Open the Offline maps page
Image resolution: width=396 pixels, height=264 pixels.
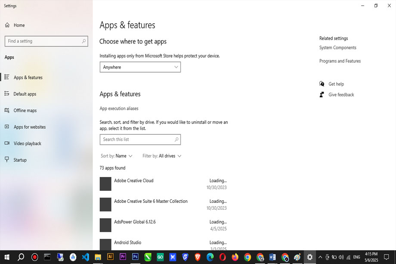25,110
